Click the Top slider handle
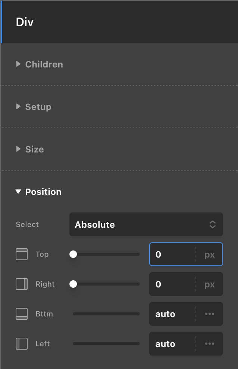 click(x=73, y=254)
